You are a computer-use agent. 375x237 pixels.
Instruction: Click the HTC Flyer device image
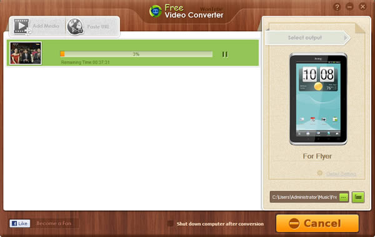(x=318, y=99)
